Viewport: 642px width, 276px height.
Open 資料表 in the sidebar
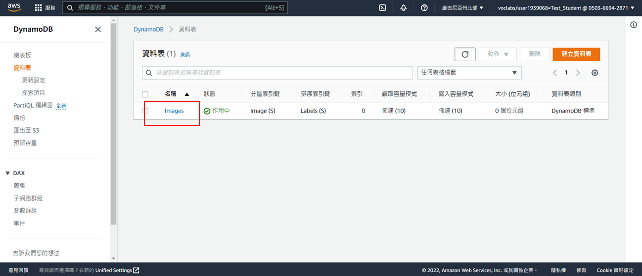tap(22, 68)
